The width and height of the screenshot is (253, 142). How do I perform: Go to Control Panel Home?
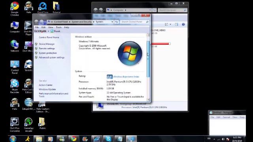point(49,37)
